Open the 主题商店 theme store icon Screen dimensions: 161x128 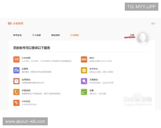pyautogui.click(x=84, y=81)
